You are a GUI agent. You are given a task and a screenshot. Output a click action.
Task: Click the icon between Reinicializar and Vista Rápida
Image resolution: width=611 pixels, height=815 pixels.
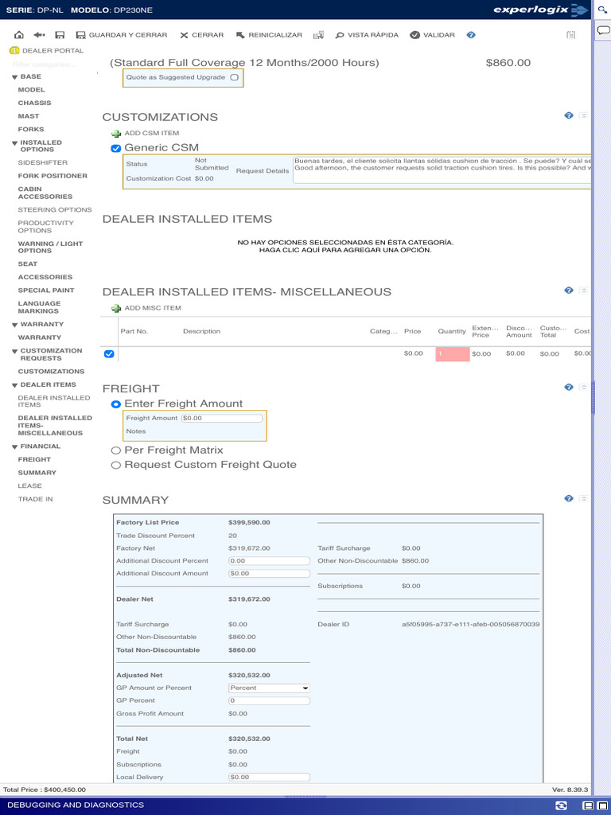(x=318, y=35)
